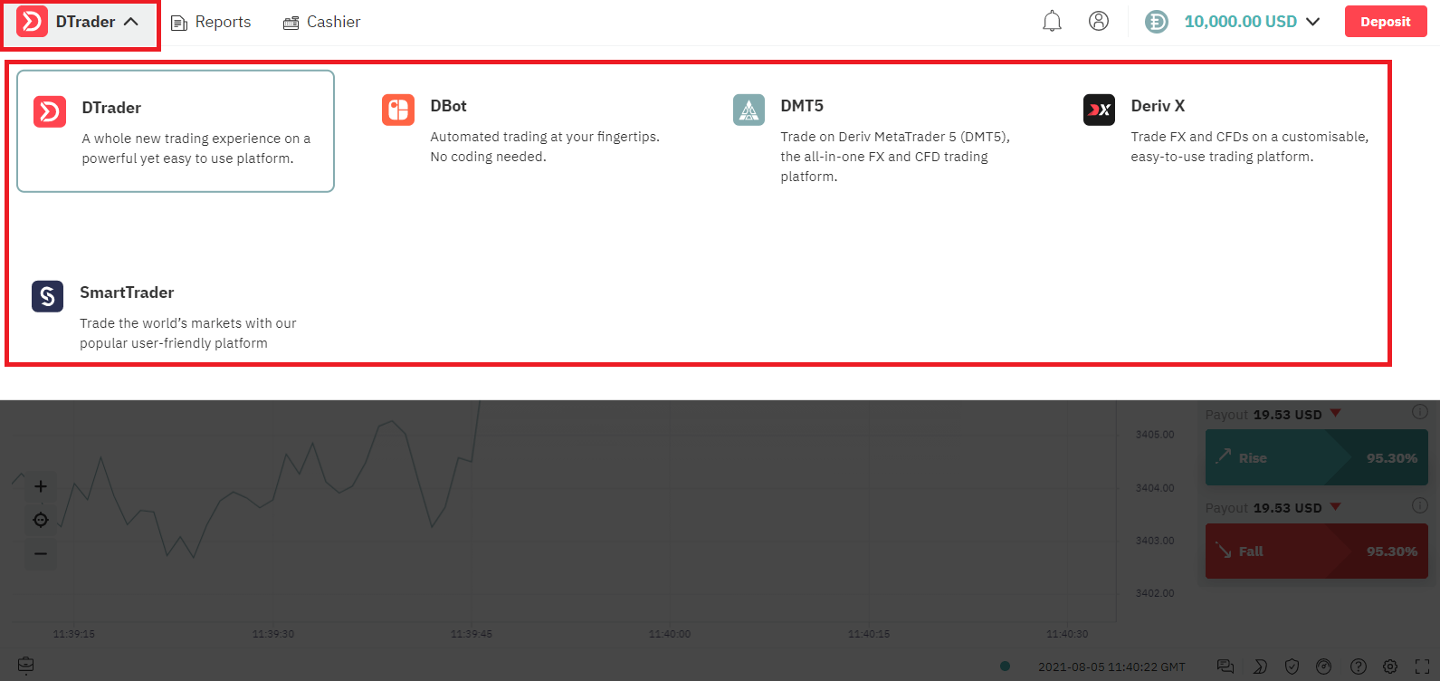Click the Fall purchase button
The image size is (1440, 681).
(x=1316, y=552)
